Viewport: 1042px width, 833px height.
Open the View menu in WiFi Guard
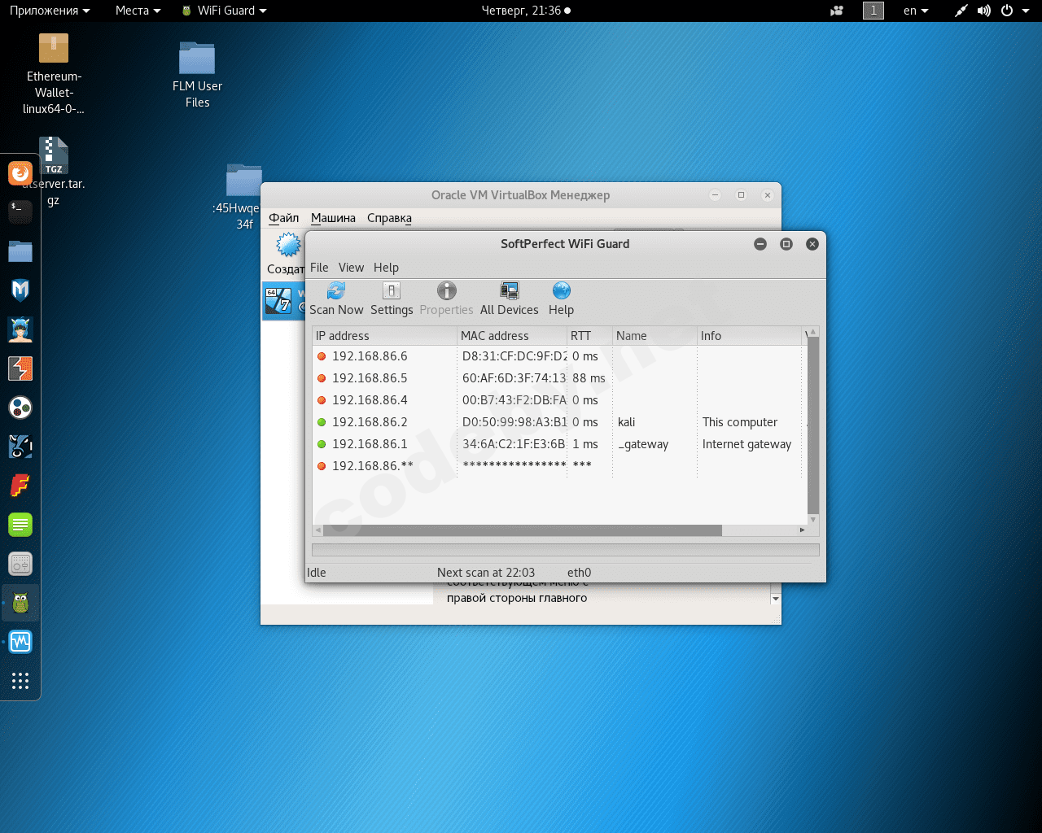351,268
